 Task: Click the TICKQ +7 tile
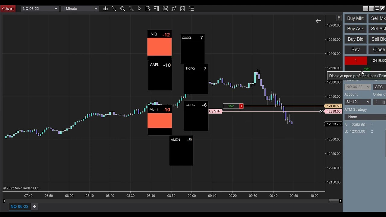pyautogui.click(x=196, y=79)
